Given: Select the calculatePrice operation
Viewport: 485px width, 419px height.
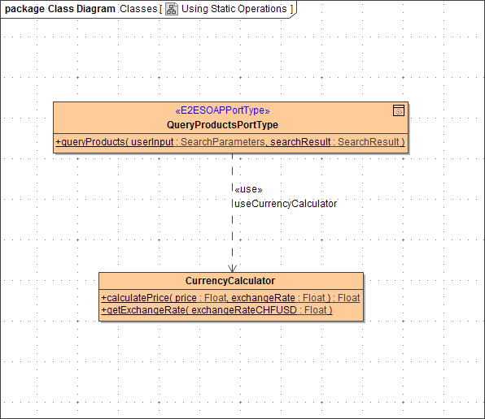Looking at the screenshot, I should point(231,298).
